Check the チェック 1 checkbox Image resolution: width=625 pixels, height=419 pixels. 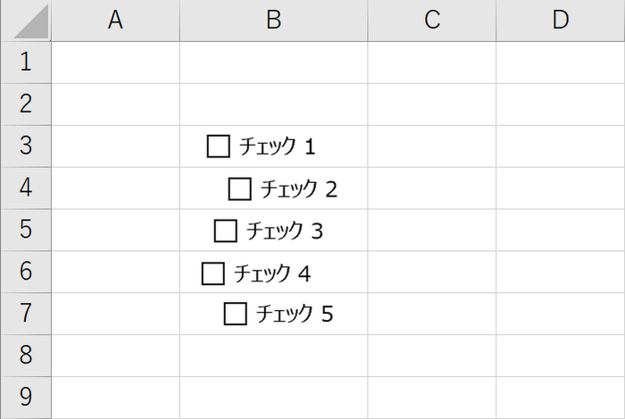pyautogui.click(x=219, y=146)
